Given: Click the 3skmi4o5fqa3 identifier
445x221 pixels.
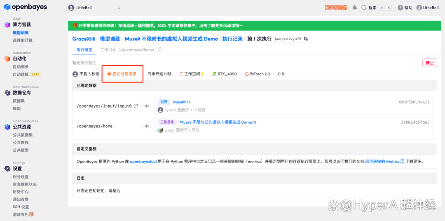Looking at the screenshot, I should (x=415, y=122).
